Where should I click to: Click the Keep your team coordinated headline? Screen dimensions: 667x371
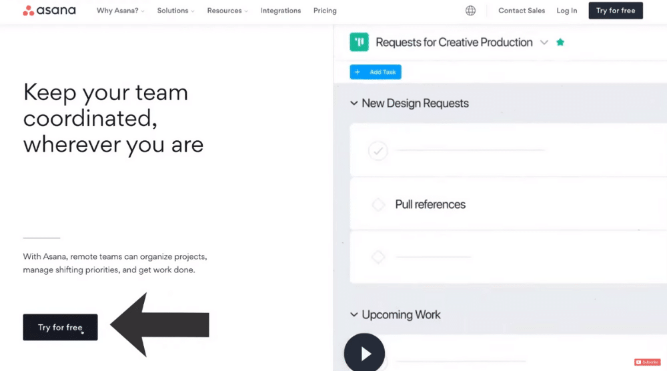point(113,118)
